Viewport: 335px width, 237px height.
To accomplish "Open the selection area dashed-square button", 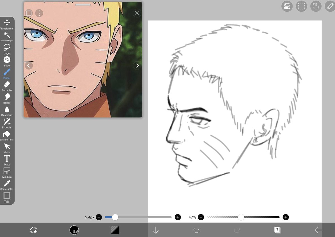I will point(301,6).
